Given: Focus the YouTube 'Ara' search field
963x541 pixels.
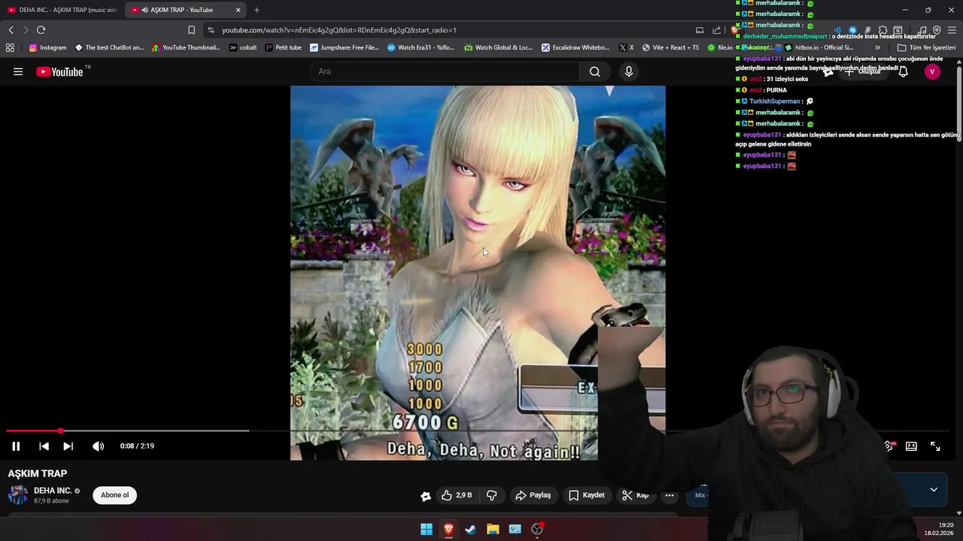Looking at the screenshot, I should [x=445, y=71].
